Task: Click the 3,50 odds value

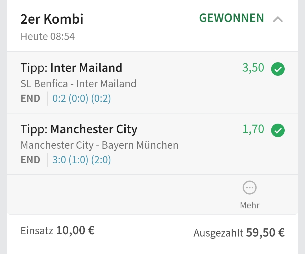Action: pos(253,68)
